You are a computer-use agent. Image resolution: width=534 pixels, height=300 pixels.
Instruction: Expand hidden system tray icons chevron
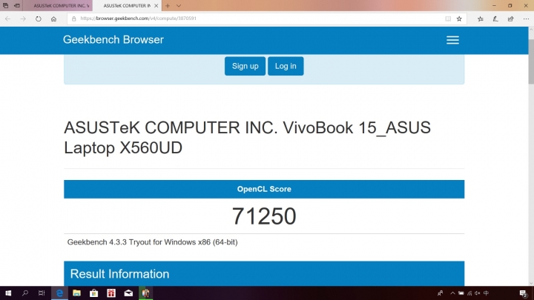[452, 293]
